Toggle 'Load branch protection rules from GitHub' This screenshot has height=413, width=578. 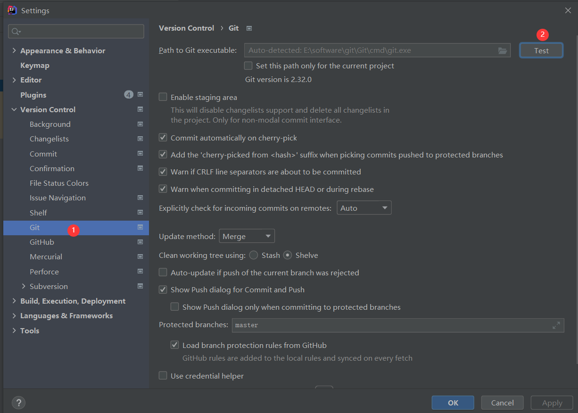tap(175, 345)
